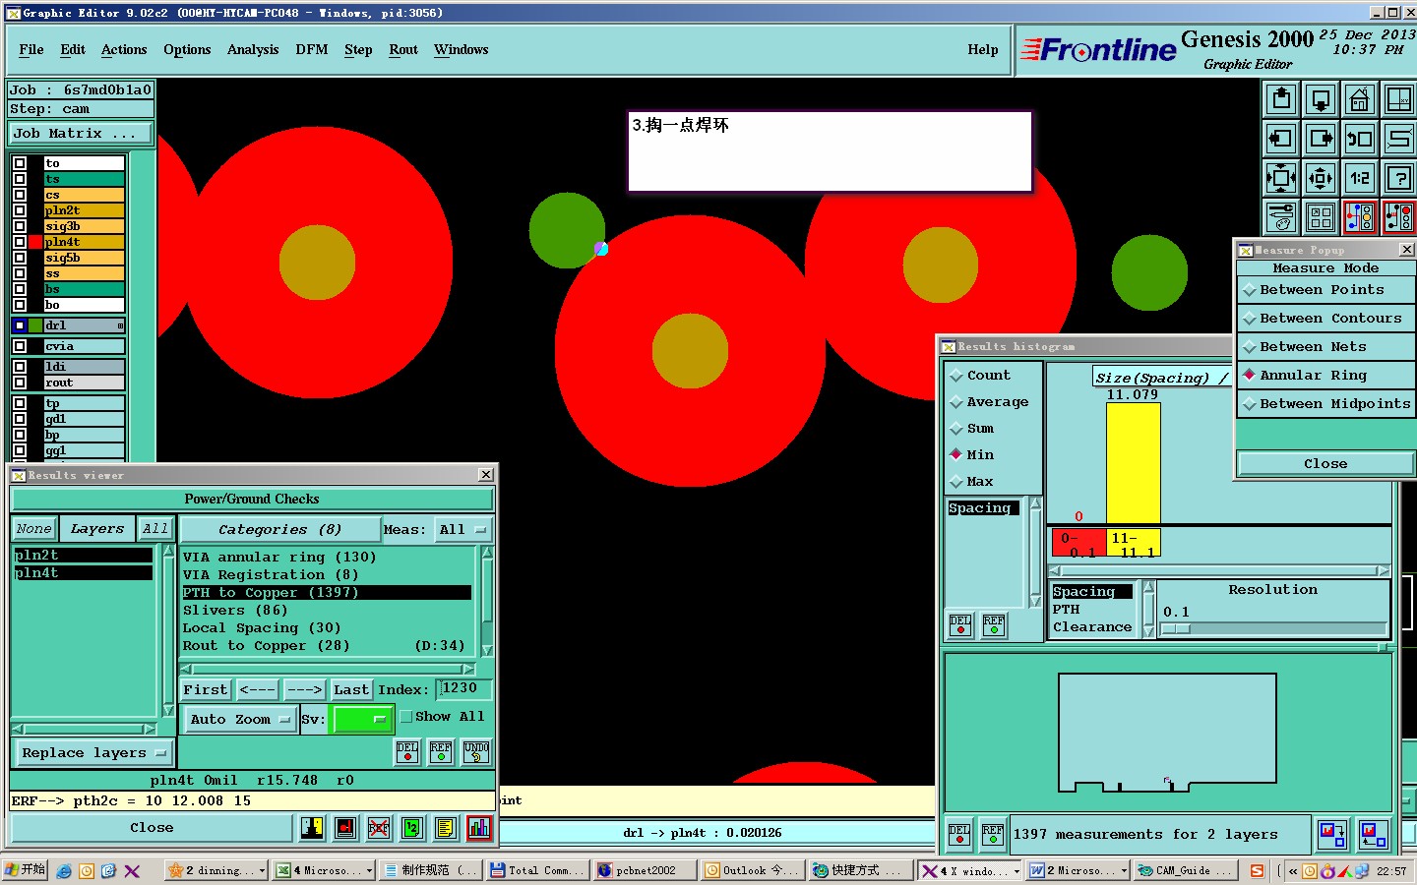Click the crossed-out REF icon

coord(379,828)
